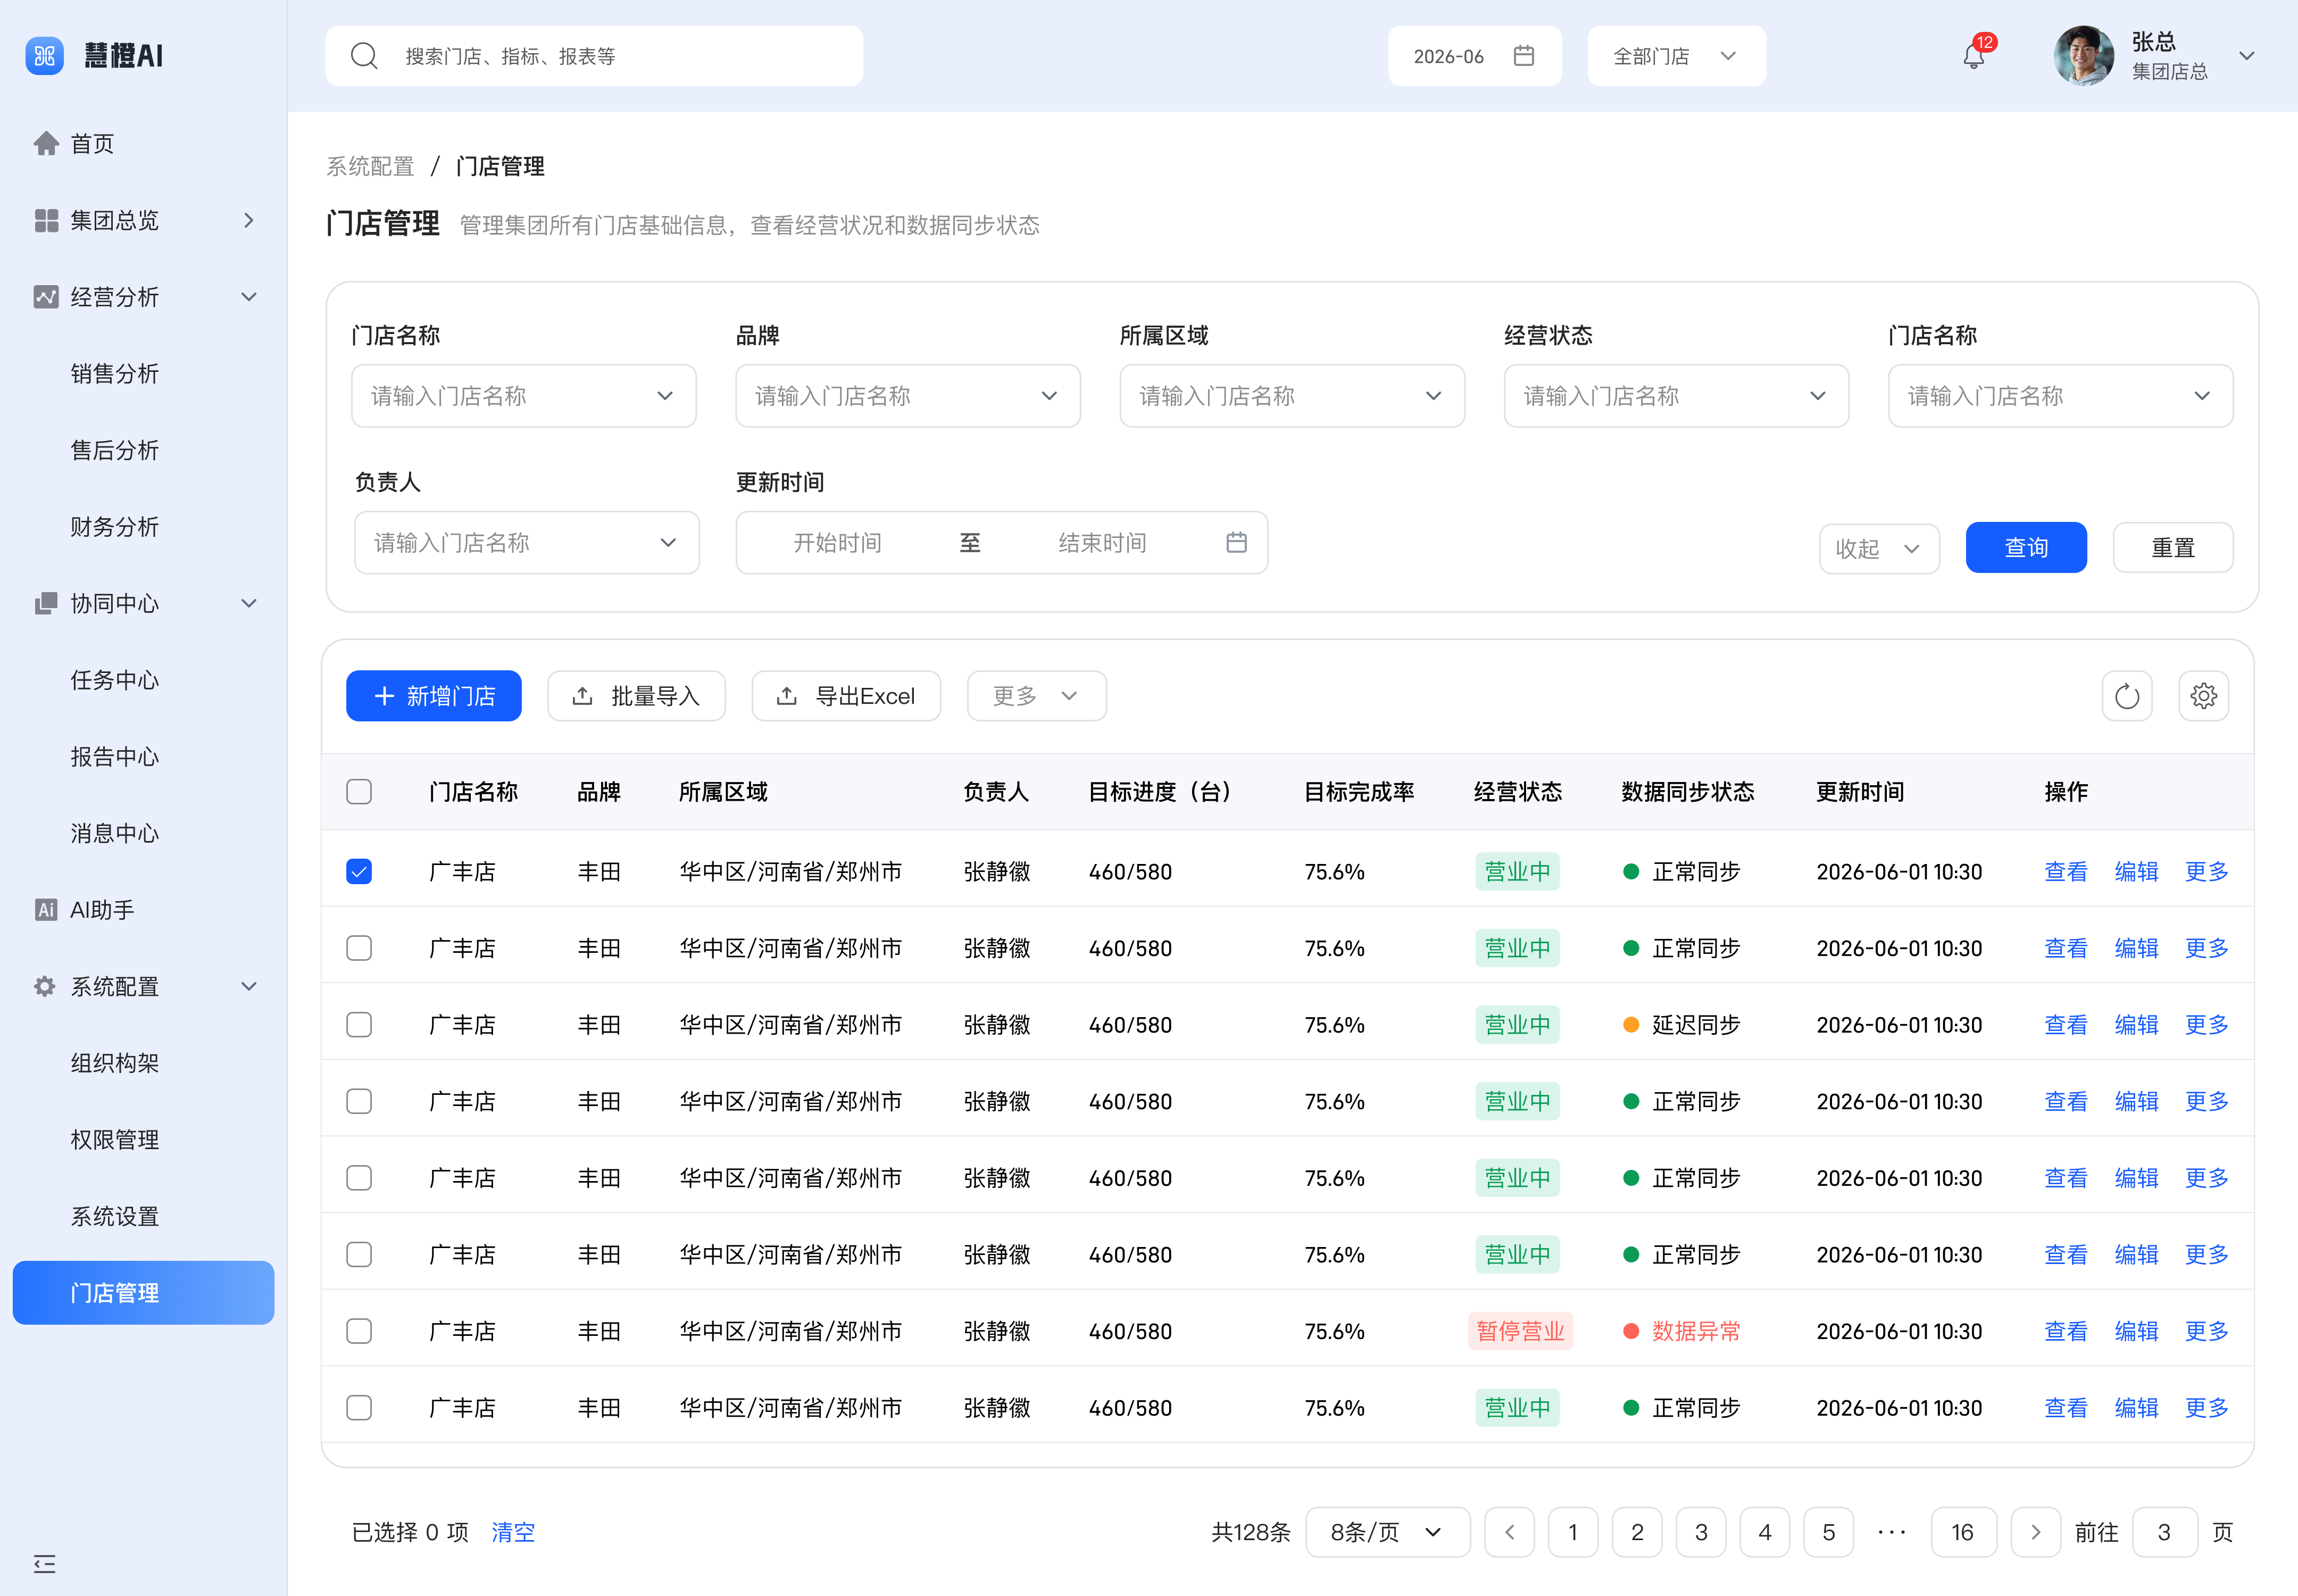Check the second table row checkbox
Viewport: 2298px width, 1596px height.
[359, 948]
